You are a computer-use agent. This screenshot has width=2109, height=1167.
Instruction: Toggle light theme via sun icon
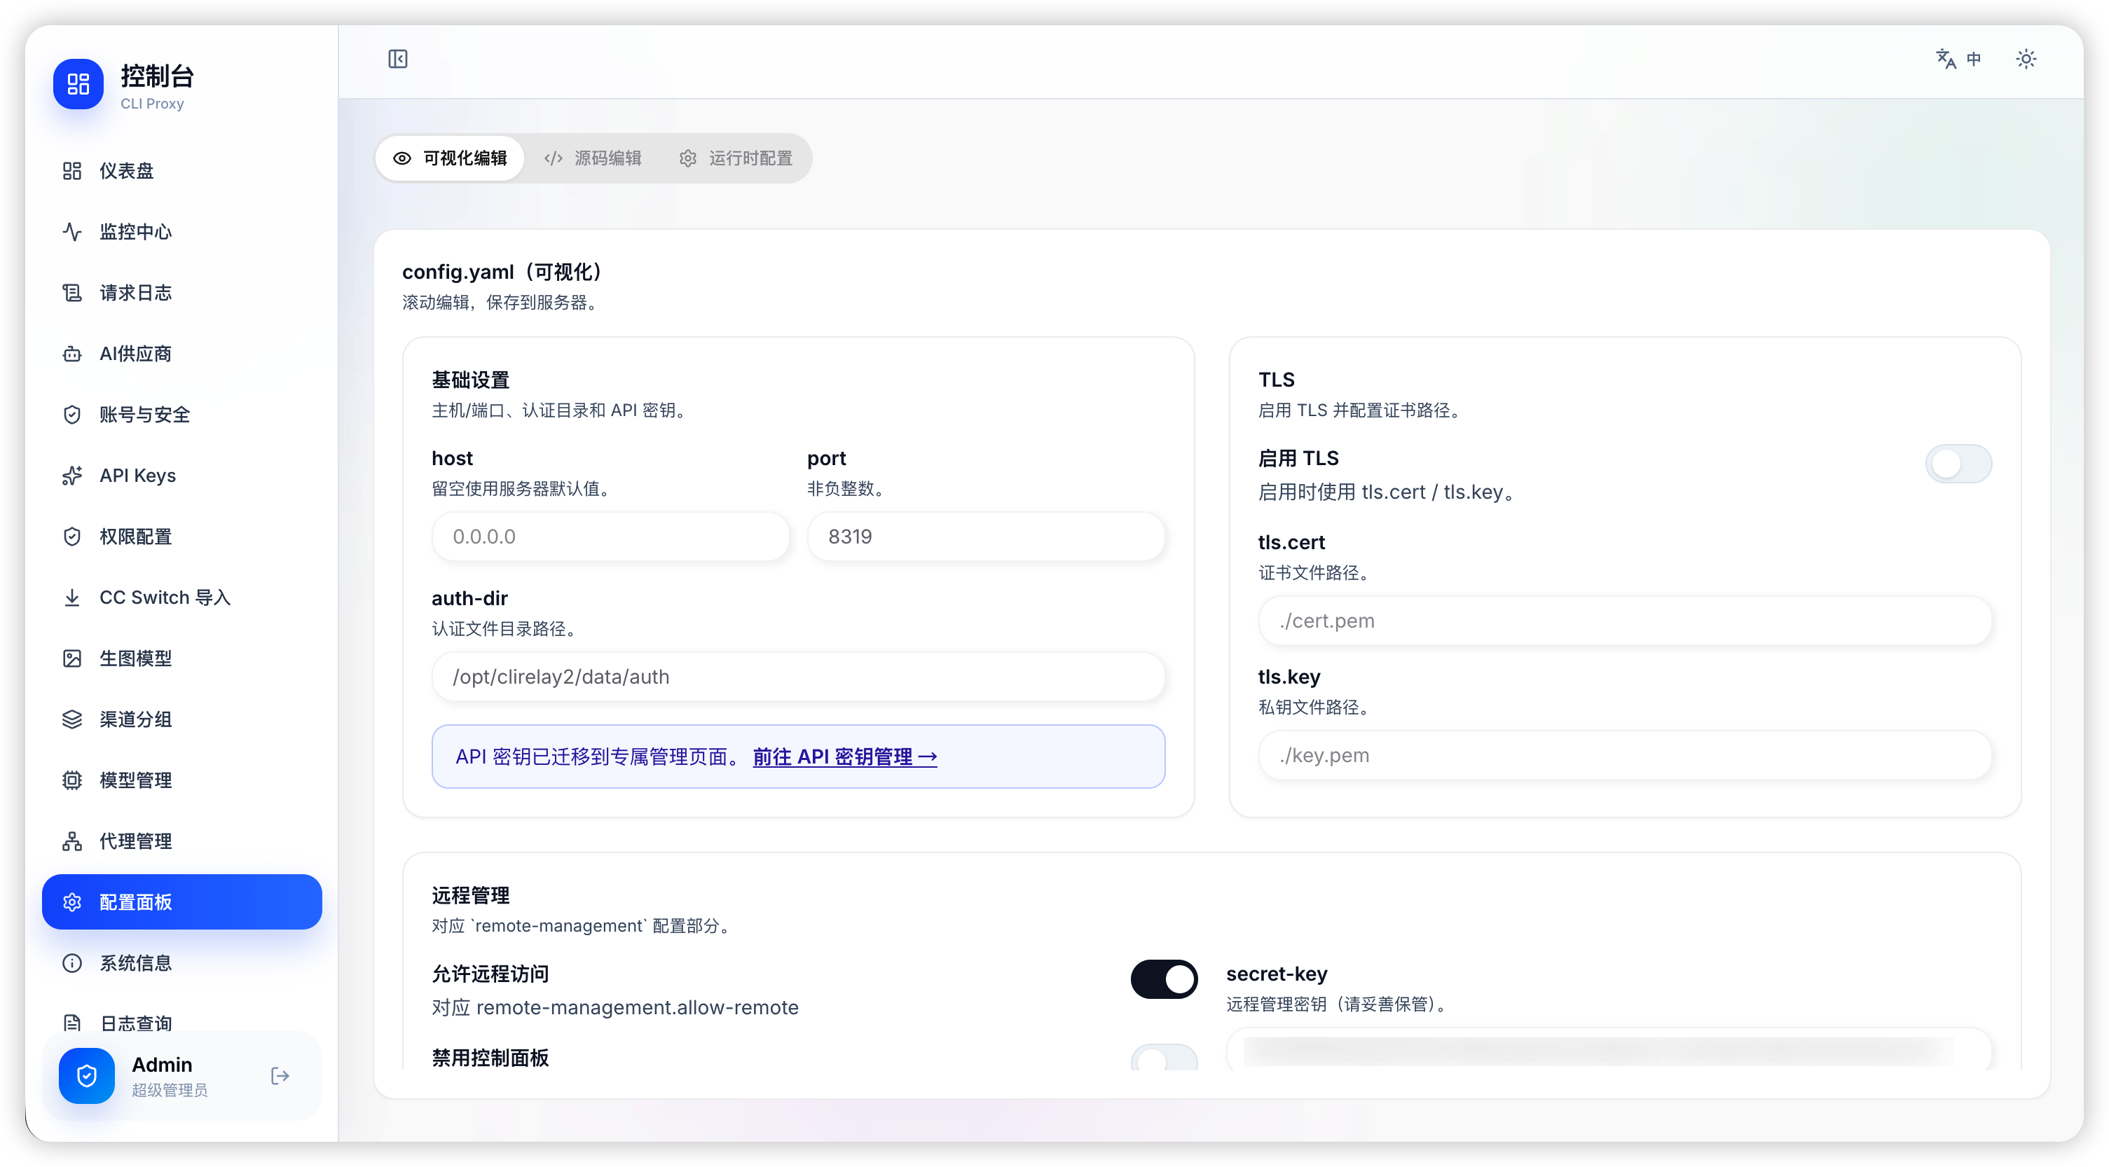2026,59
